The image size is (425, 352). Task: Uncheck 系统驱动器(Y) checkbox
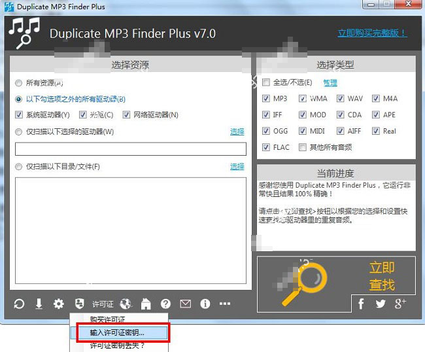[x=19, y=114]
